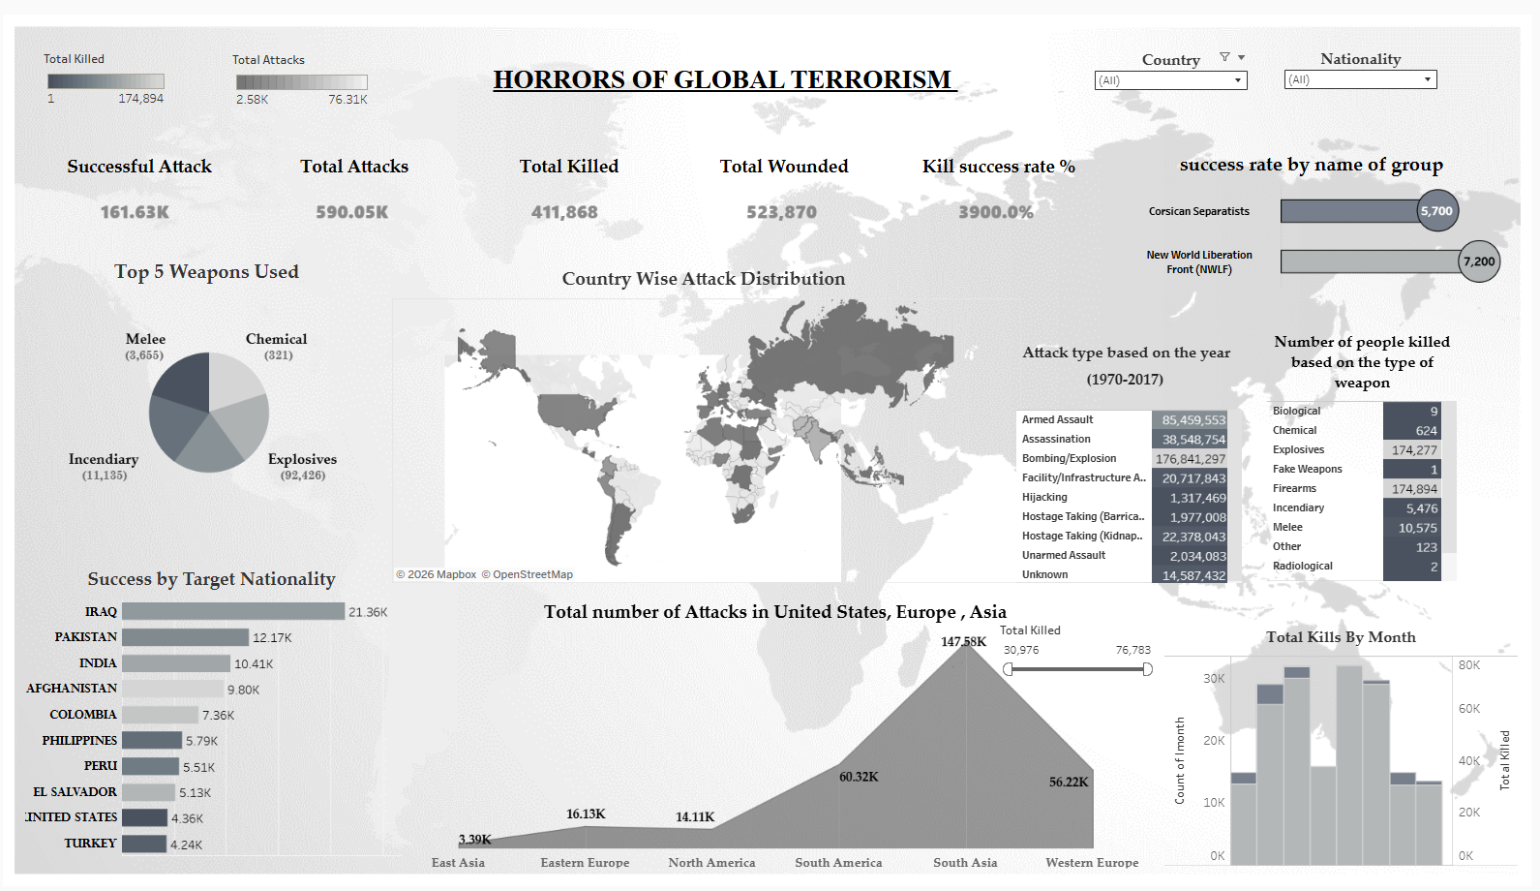Click the Biological weapon value 9
The height and width of the screenshot is (891, 1540).
pos(1412,412)
